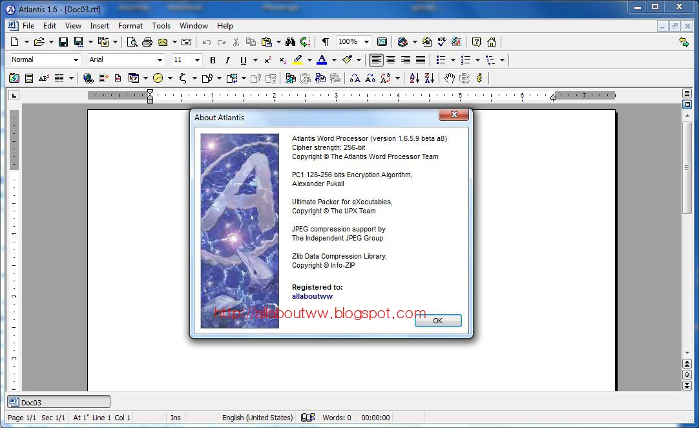699x428 pixels.
Task: Toggle Italic formatting
Action: click(x=227, y=60)
